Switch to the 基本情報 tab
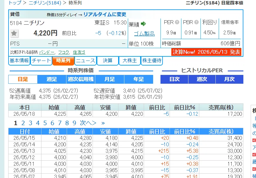Viewport: 256px width, 178px height. pos(19,61)
